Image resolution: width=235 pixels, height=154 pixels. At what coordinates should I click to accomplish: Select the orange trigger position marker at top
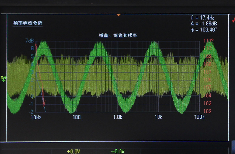pyautogui.click(x=118, y=15)
